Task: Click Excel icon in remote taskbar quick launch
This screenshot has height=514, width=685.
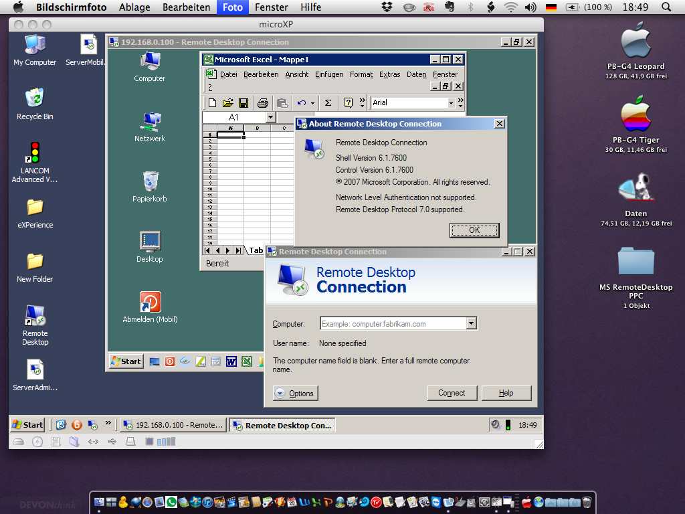Action: (247, 361)
